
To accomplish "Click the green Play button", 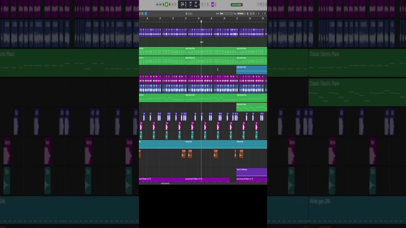I will tap(166, 4).
